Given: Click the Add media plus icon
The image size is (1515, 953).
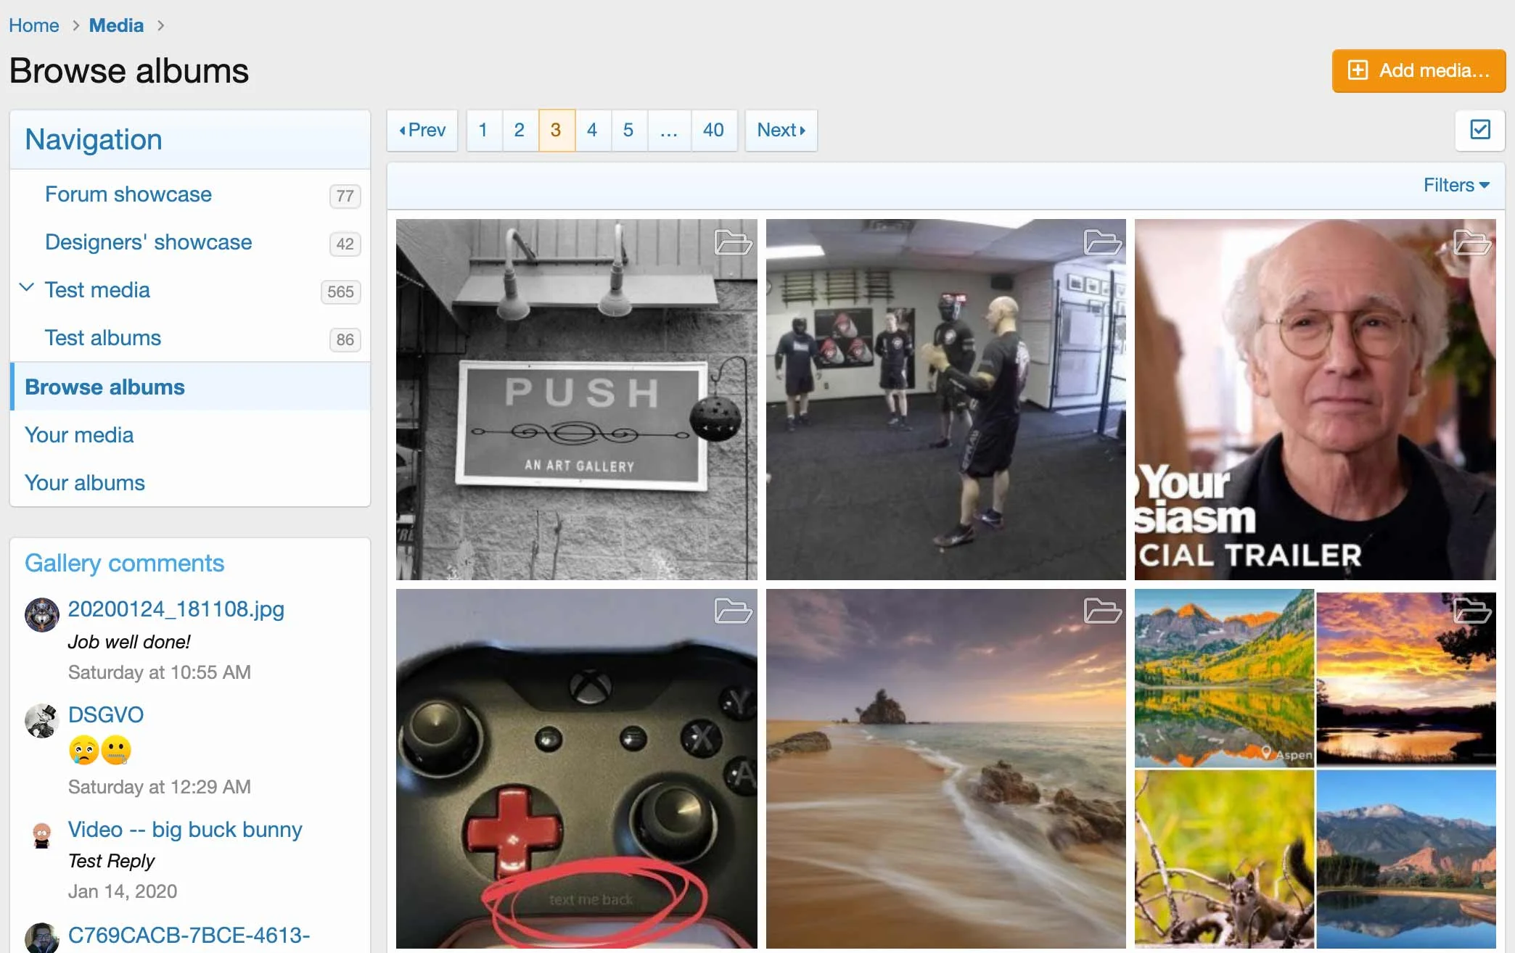Looking at the screenshot, I should click(x=1358, y=70).
